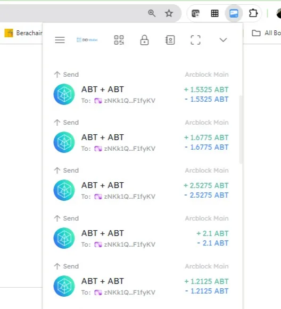This screenshot has height=309, width=281.
Task: View the 2.1 ABT send transaction
Action: coord(141,233)
